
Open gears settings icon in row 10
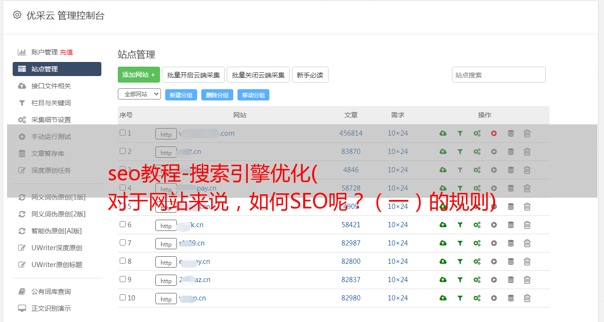click(x=477, y=298)
